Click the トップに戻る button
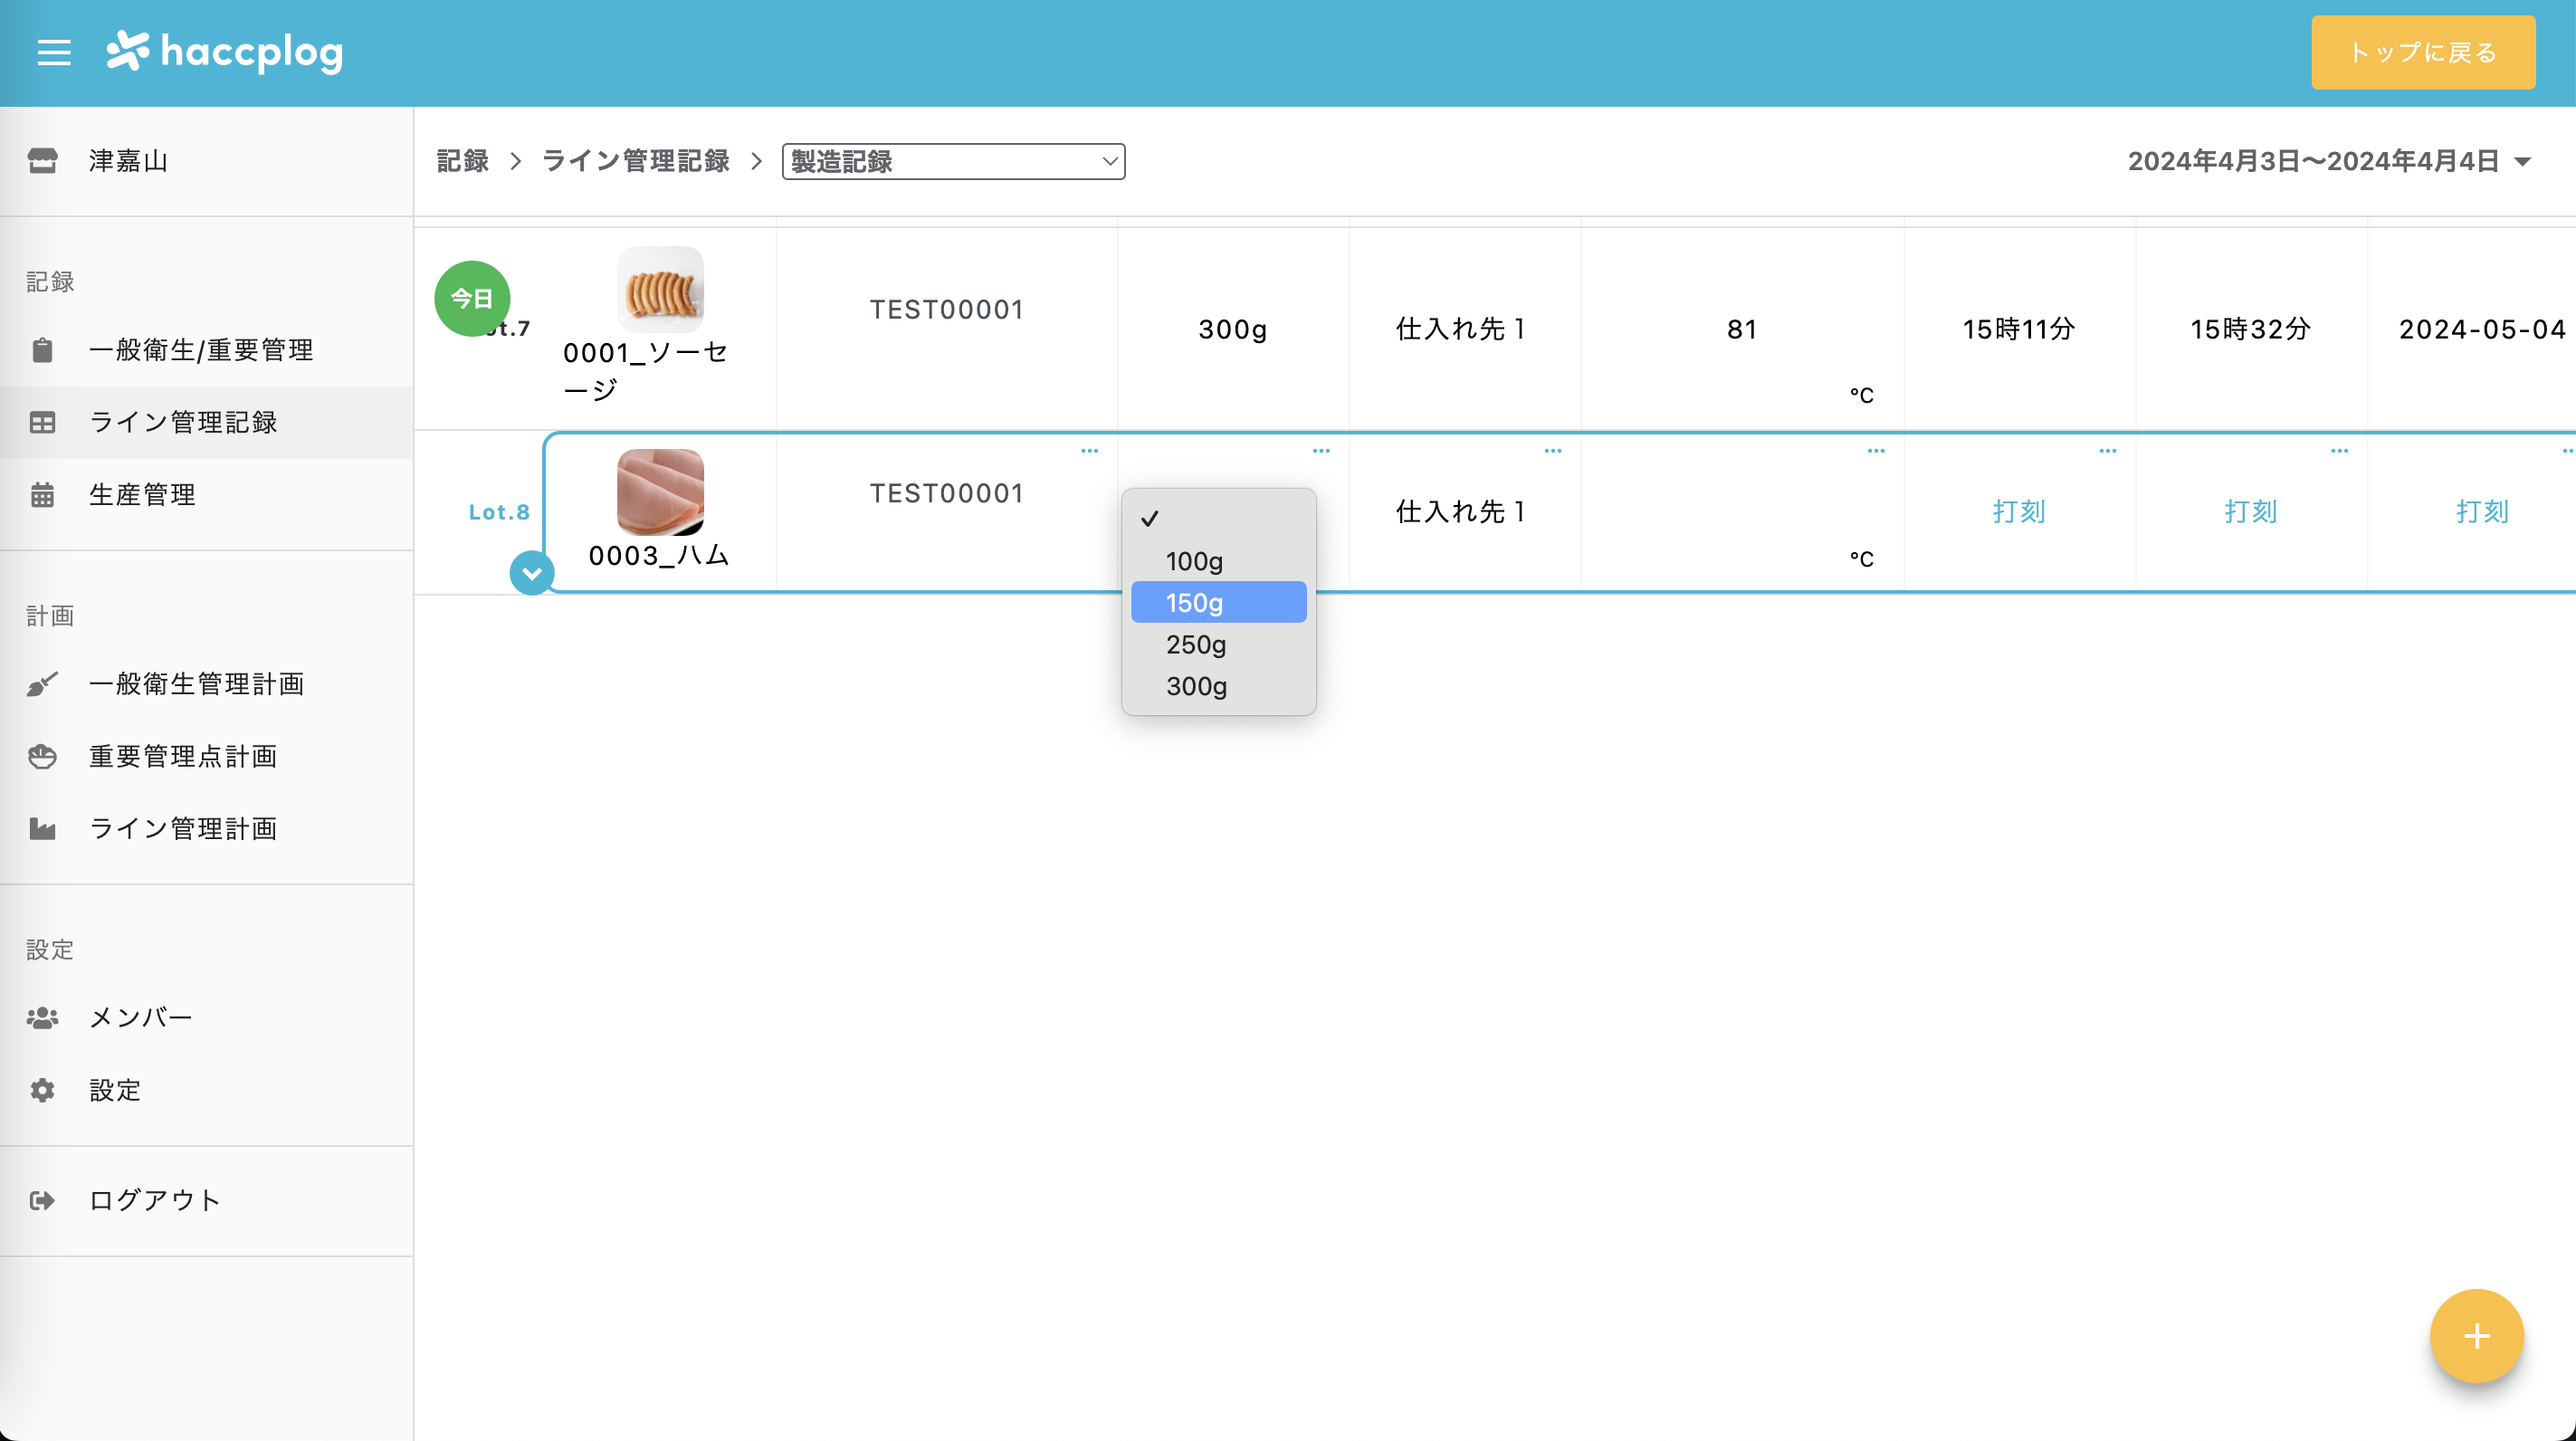Image resolution: width=2576 pixels, height=1441 pixels. click(x=2423, y=52)
